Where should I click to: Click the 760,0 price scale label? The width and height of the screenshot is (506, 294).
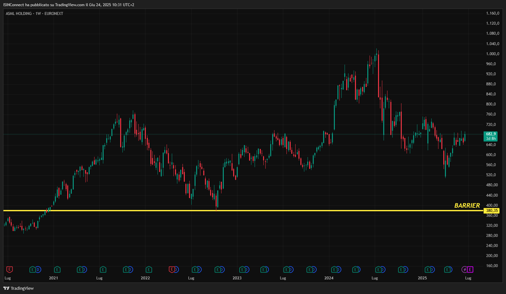point(491,114)
